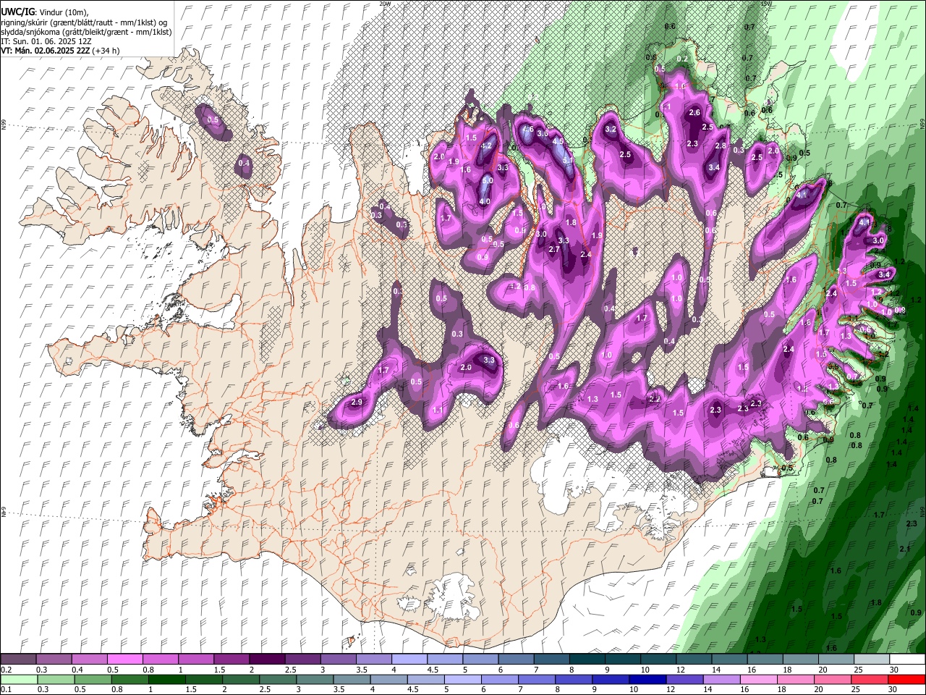Viewport: 926px width, 695px height.
Task: Choose the pale lavender 4–4.5 snow swatch
Action: (409, 660)
